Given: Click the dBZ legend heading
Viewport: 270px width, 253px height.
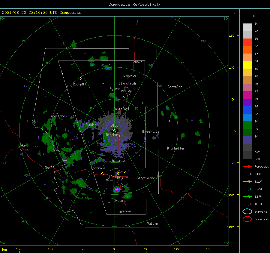Looking at the screenshot, I should tap(254, 16).
